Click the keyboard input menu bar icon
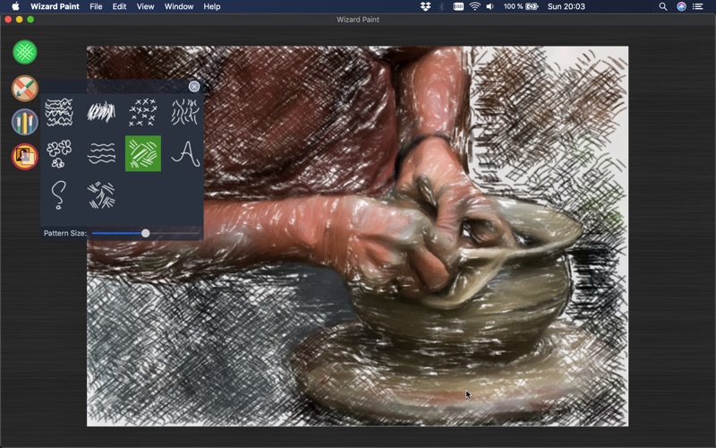716x448 pixels. coord(458,6)
